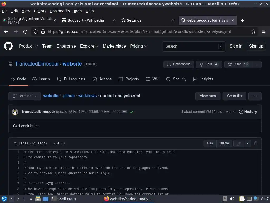270x203 pixels.
Task: Close the Sorting Algorithm Visualizer tab
Action: tap(55, 20)
